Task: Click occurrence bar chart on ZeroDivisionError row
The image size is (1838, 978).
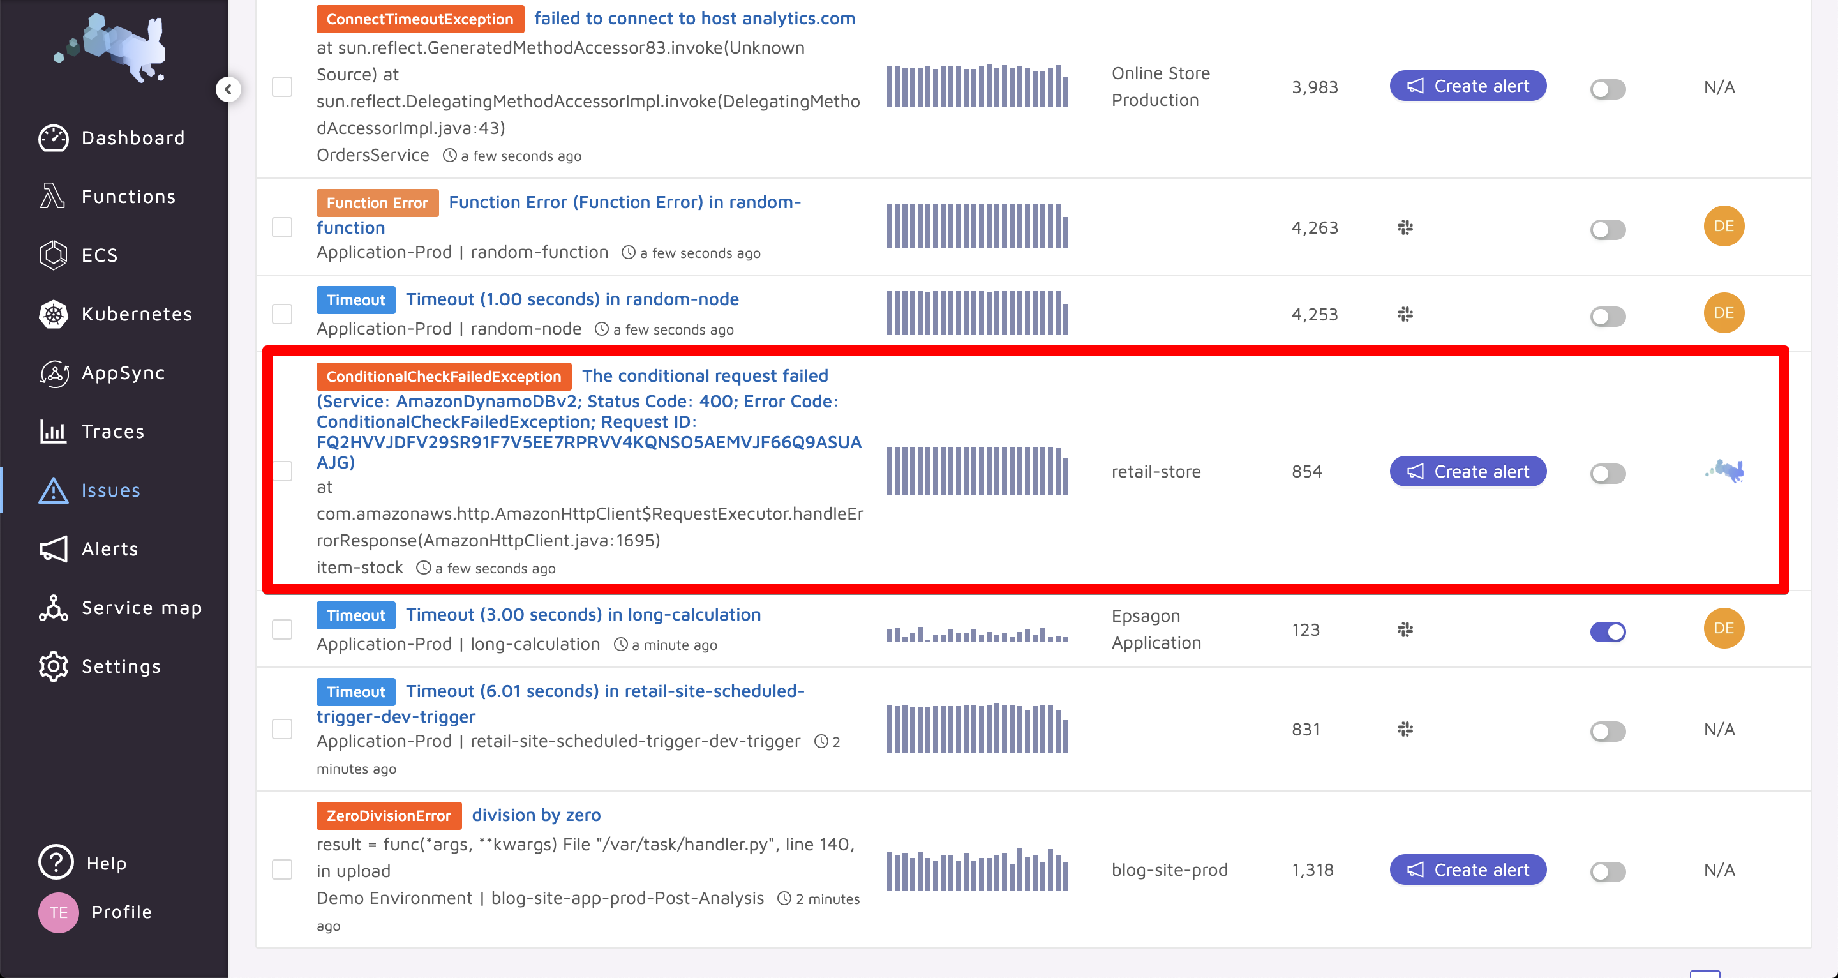Action: [978, 869]
